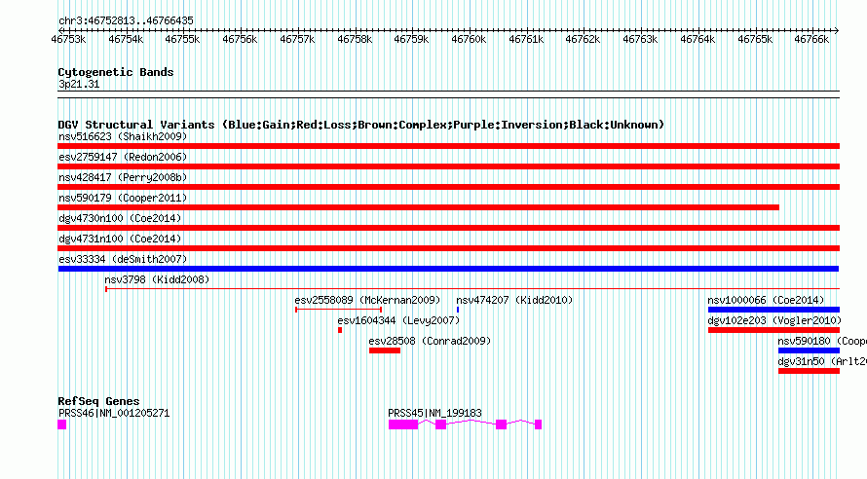Click the last small PRSS45 exon block
867x479 pixels.
(538, 424)
